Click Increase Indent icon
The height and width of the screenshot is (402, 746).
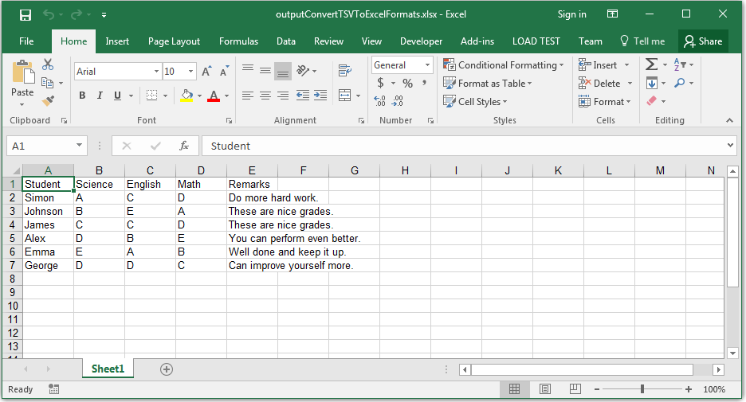click(x=320, y=95)
